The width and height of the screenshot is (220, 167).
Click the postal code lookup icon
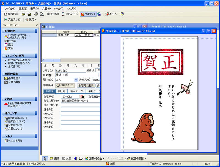tap(82, 97)
